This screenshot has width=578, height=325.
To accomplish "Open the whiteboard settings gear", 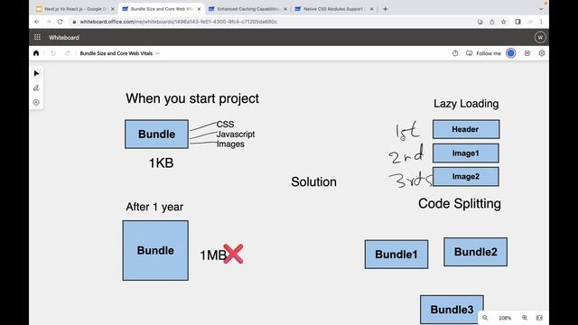I will click(542, 53).
